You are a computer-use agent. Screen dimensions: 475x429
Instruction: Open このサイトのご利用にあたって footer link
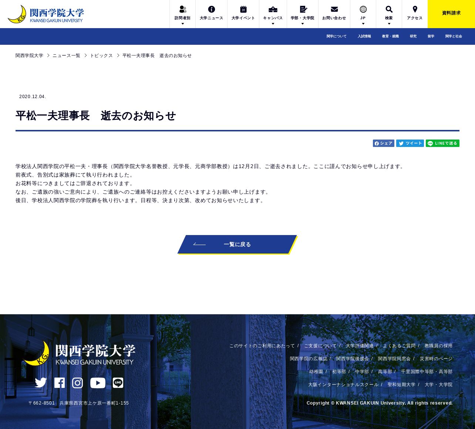click(x=262, y=346)
